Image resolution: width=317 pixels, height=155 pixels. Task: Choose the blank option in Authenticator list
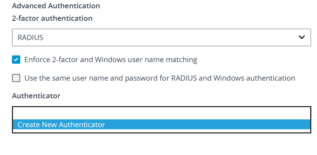click(161, 113)
